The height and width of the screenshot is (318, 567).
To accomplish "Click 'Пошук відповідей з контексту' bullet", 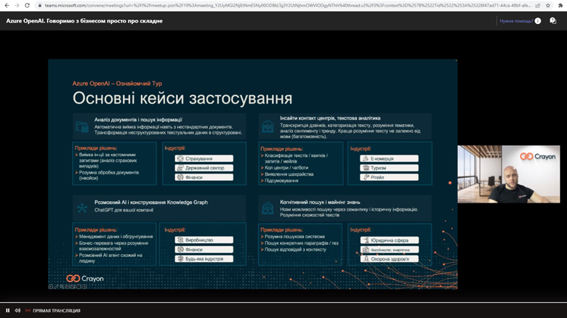I will click(295, 250).
